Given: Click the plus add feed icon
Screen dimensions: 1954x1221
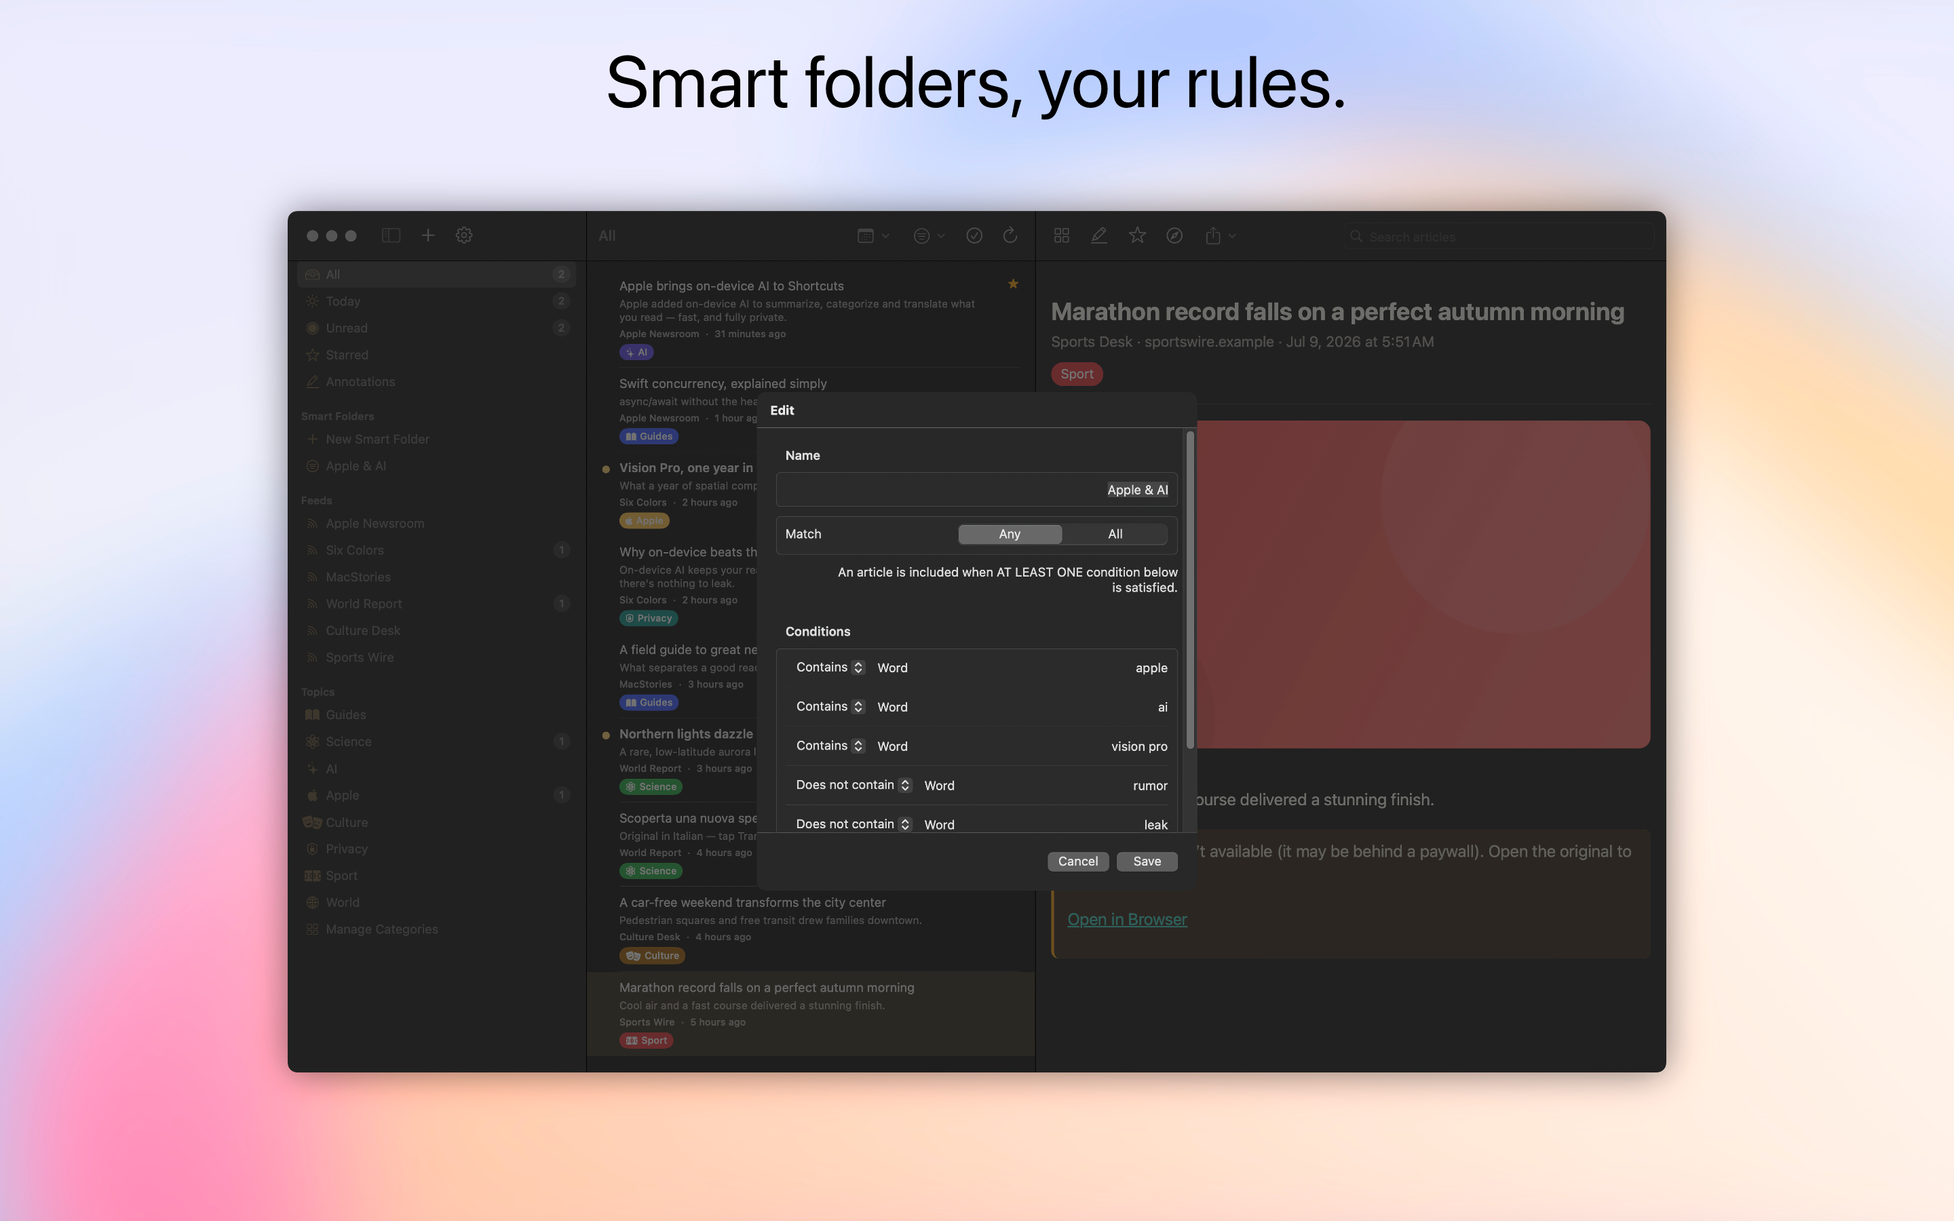Looking at the screenshot, I should [428, 235].
